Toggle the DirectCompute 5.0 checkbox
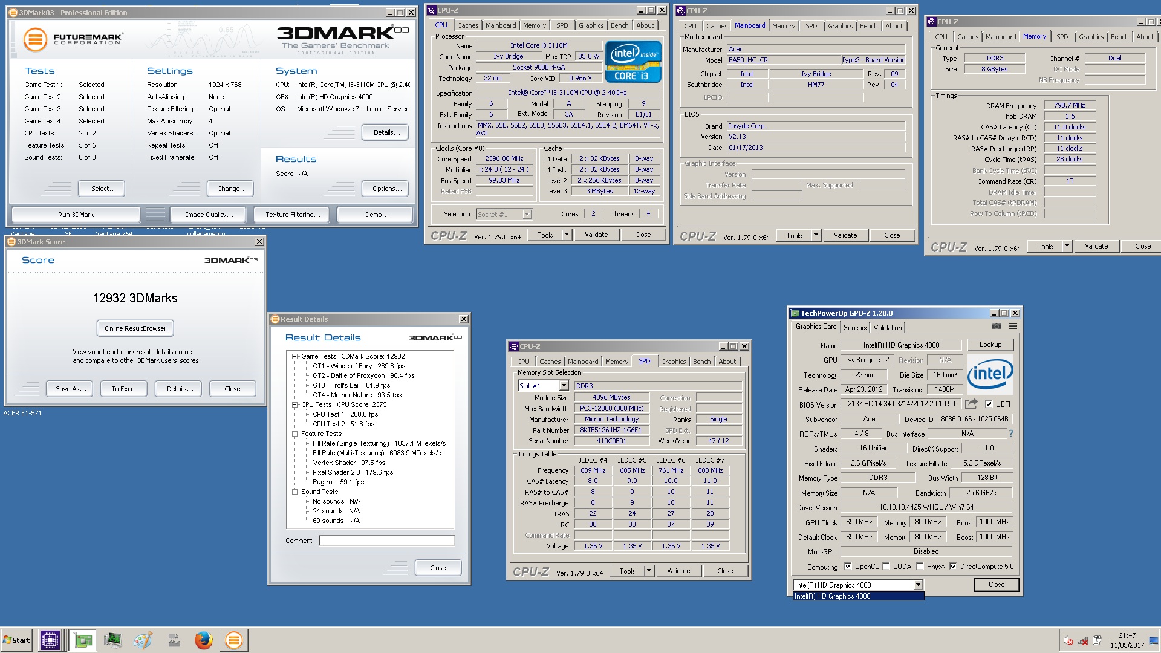The width and height of the screenshot is (1161, 653). [953, 567]
